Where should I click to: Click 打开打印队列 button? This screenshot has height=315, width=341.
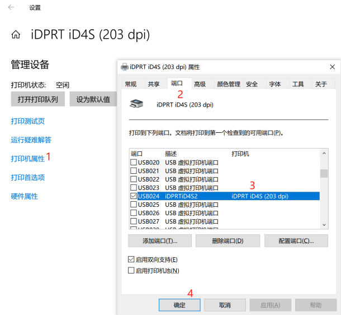coord(38,99)
